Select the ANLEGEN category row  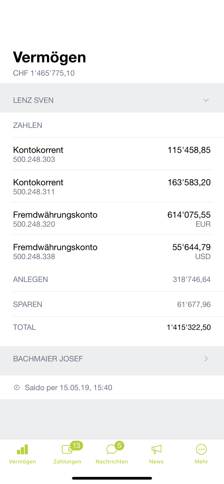point(112,279)
